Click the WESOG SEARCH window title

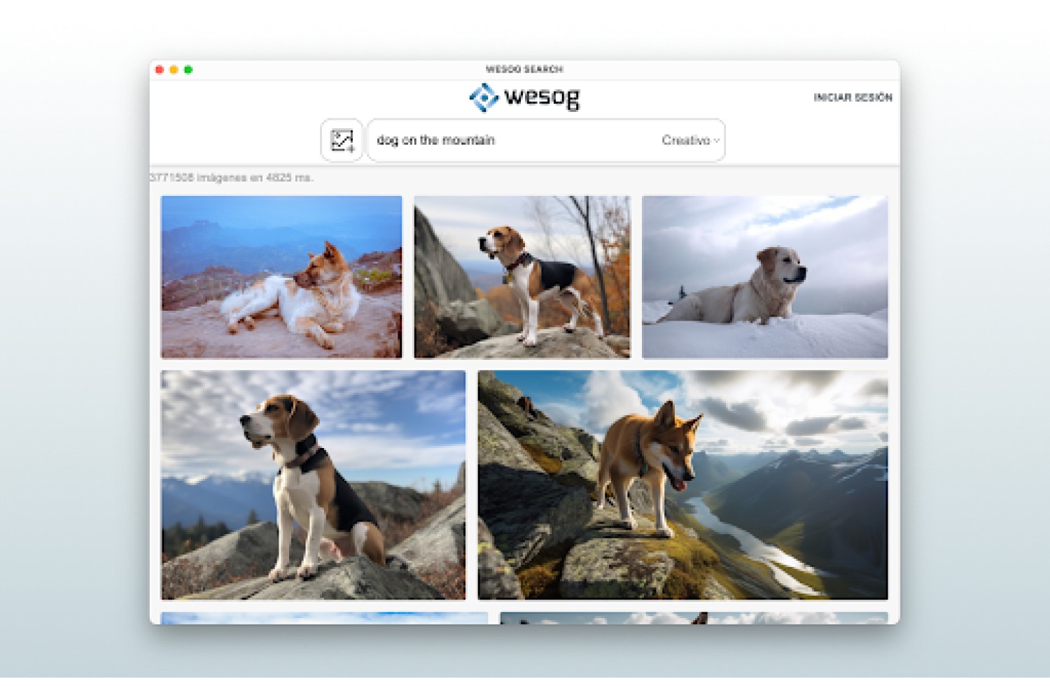(524, 69)
